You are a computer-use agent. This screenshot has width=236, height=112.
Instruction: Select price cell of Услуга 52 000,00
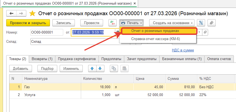coord(149,95)
